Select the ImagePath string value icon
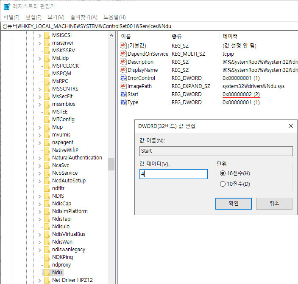 pos(123,86)
